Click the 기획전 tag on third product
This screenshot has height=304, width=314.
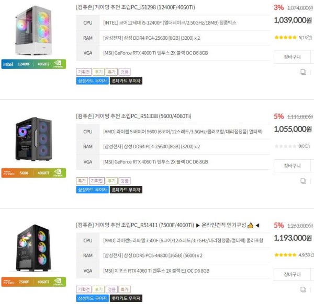[84, 289]
